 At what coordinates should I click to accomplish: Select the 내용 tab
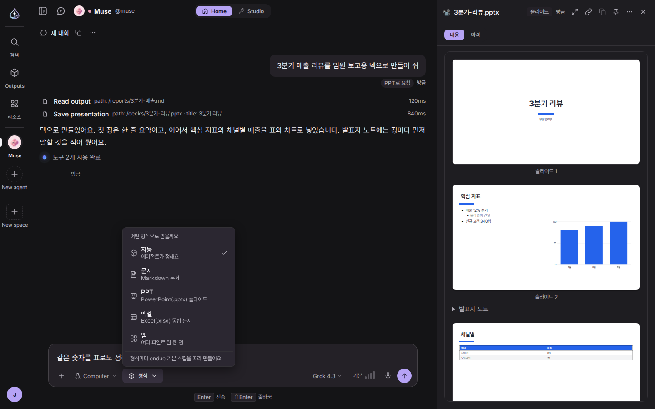[x=454, y=35]
